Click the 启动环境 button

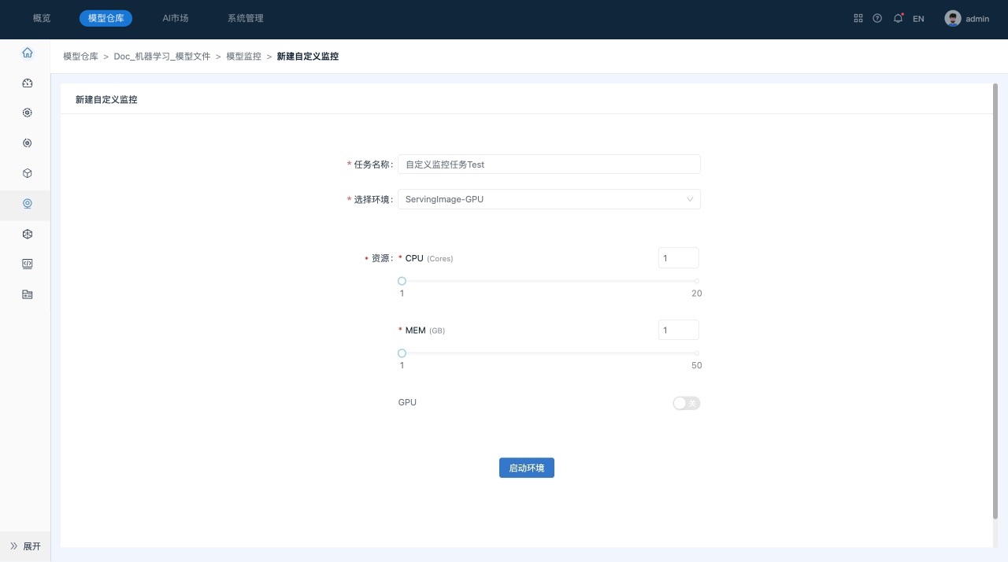[526, 468]
